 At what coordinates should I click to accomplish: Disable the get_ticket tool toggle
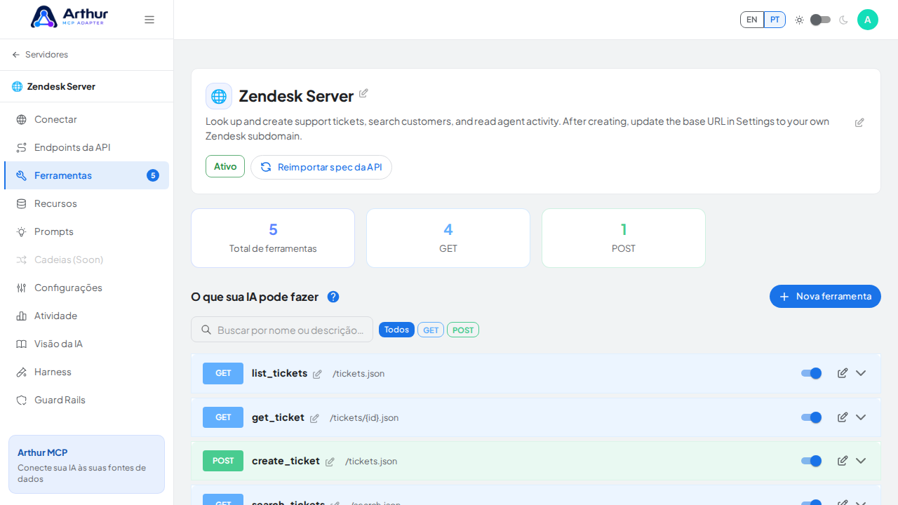(x=811, y=417)
